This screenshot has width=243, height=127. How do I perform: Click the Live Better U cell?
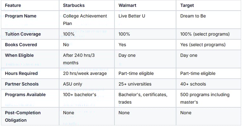coord(132,16)
